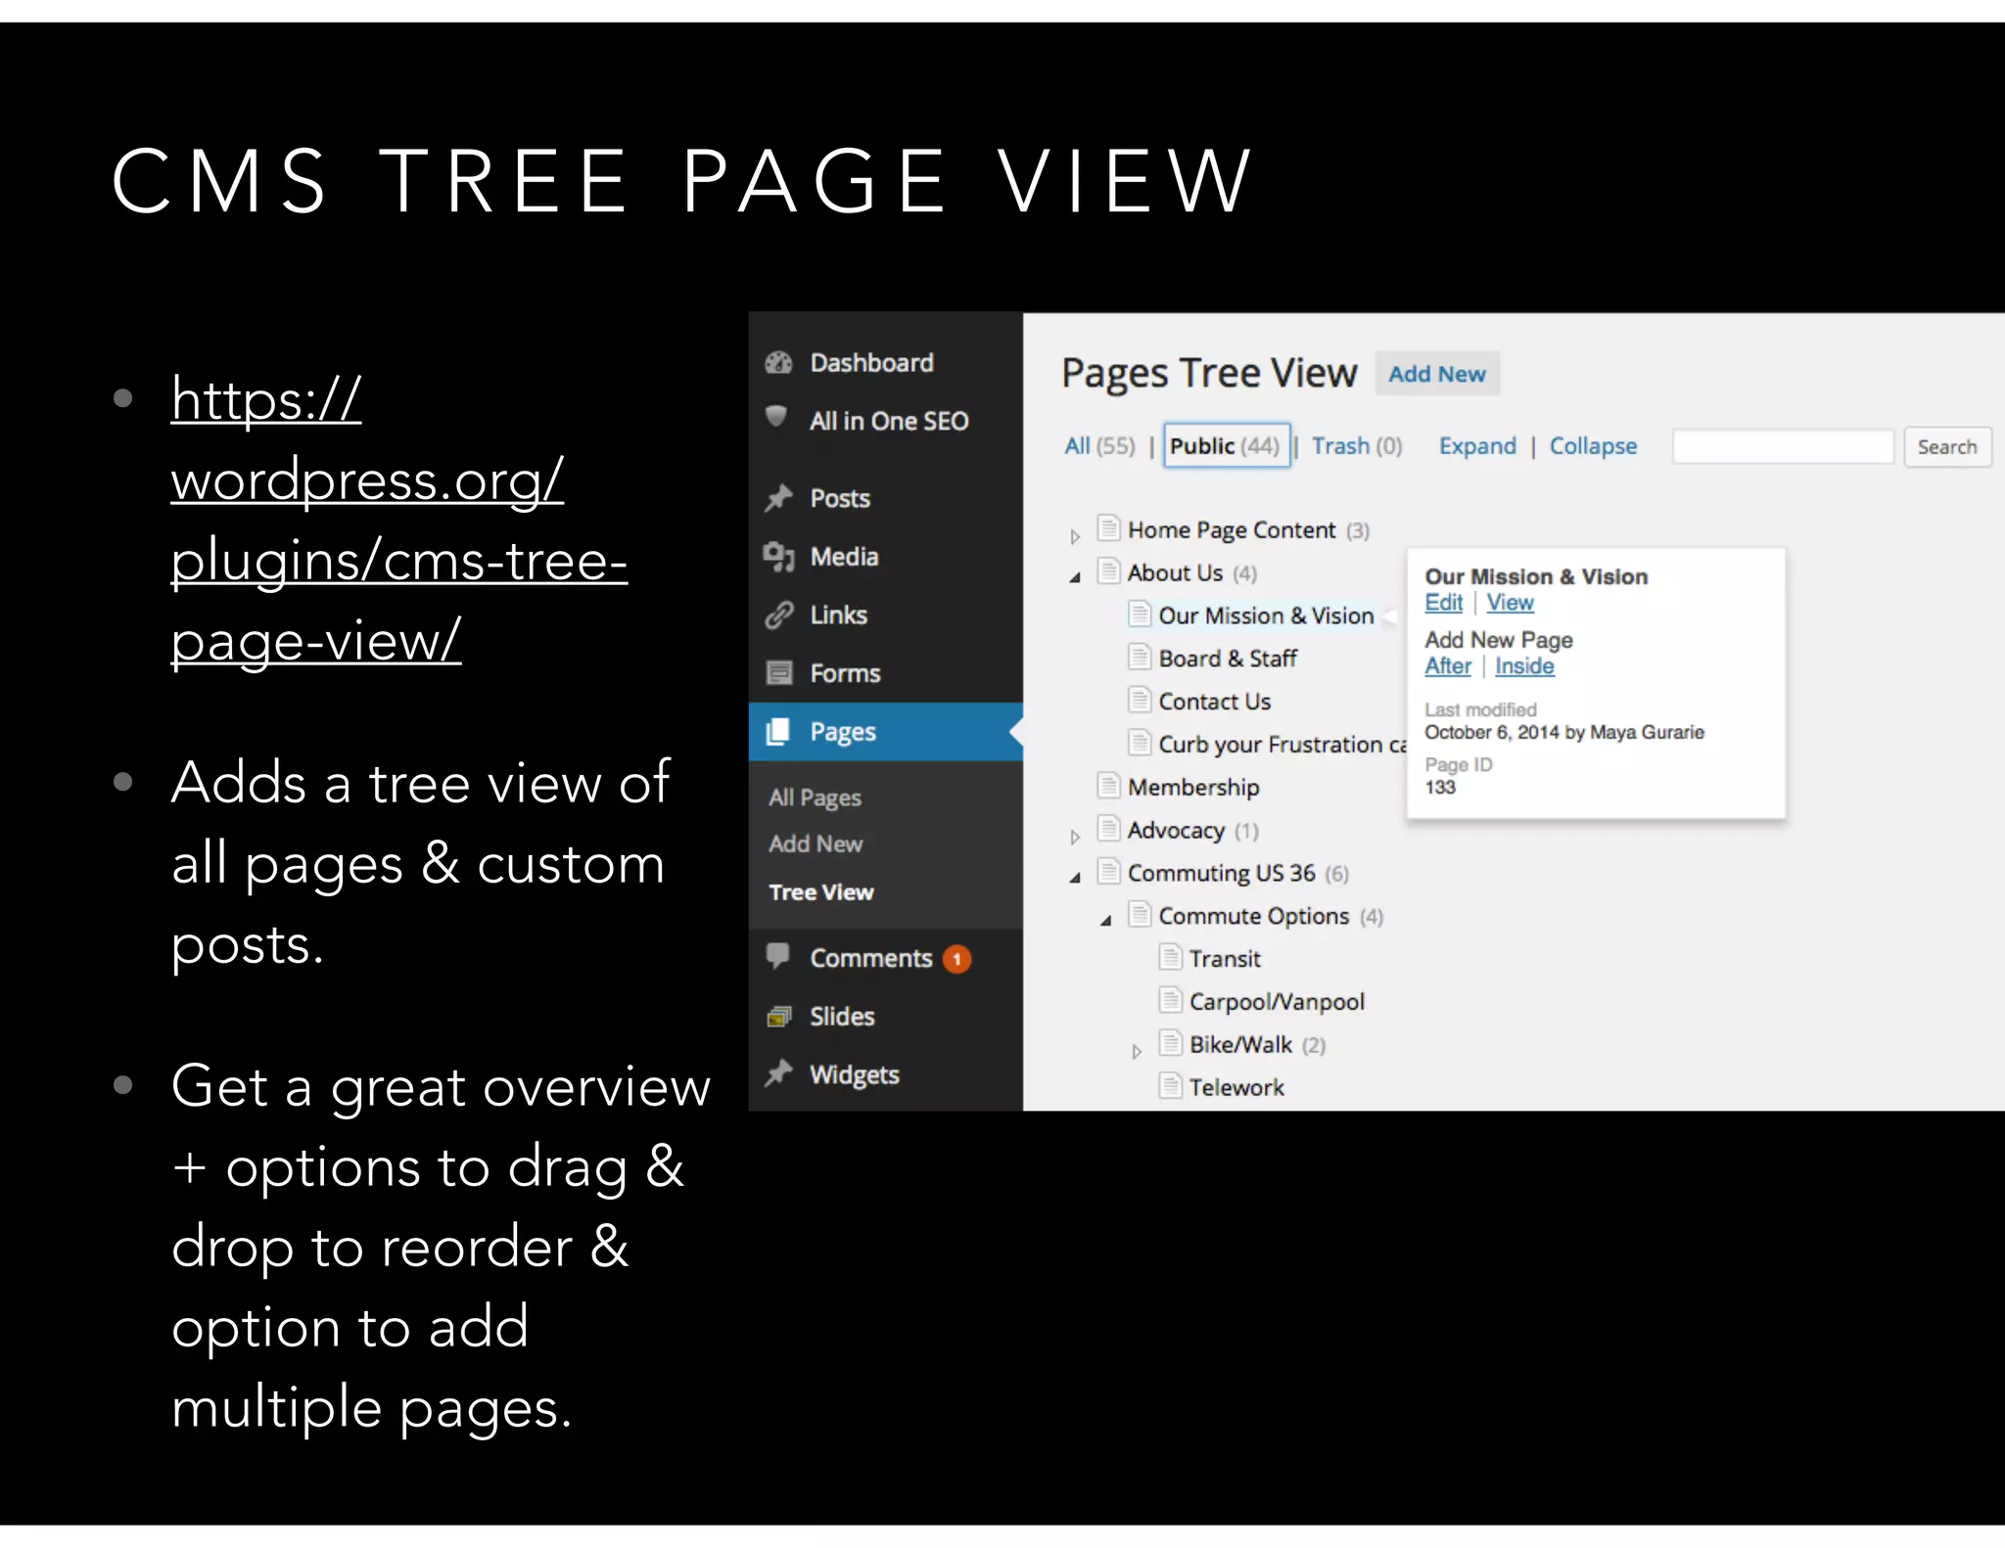Screen dimensions: 2005x1548
Task: Click Edit link in Mission popup
Action: (x=1443, y=603)
